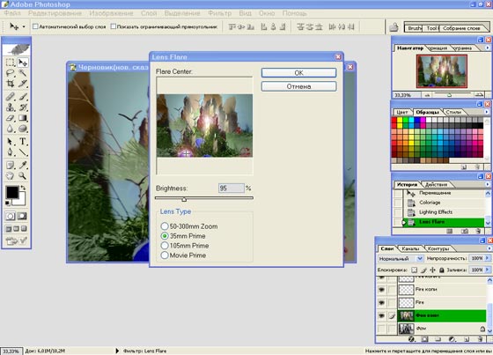
Task: Switch to the Каналы tab
Action: [x=410, y=248]
